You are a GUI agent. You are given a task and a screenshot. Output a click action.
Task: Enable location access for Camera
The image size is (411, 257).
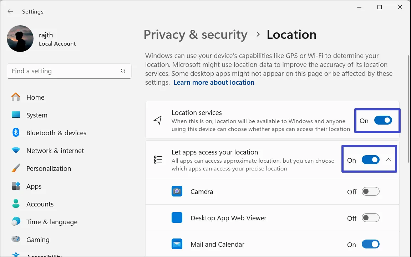370,192
